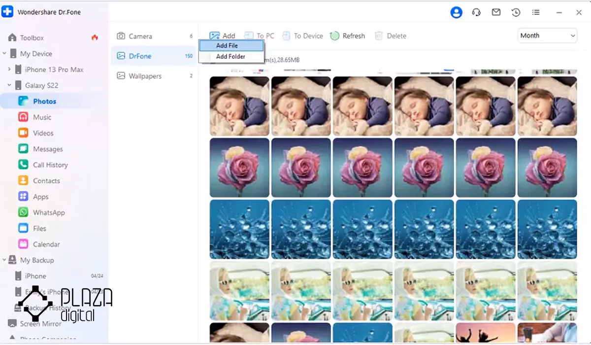Open Screen Mirror in sidebar
This screenshot has width=591, height=345.
coord(40,324)
